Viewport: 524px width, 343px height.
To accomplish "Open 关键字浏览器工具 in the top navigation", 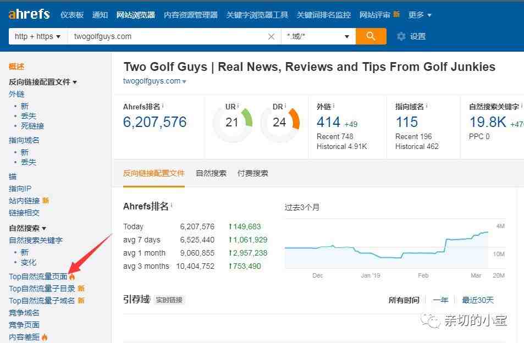I will [x=257, y=15].
